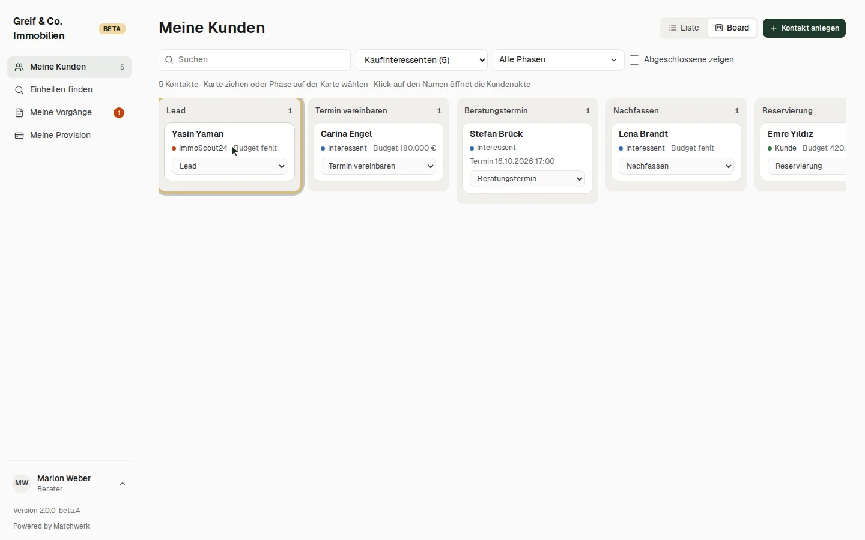
Task: Click the red notification badge on Vorgänge
Action: [x=119, y=113]
